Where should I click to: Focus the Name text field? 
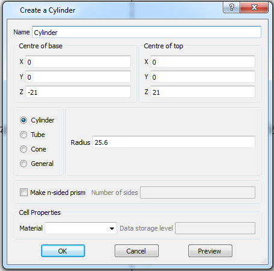pyautogui.click(x=147, y=32)
